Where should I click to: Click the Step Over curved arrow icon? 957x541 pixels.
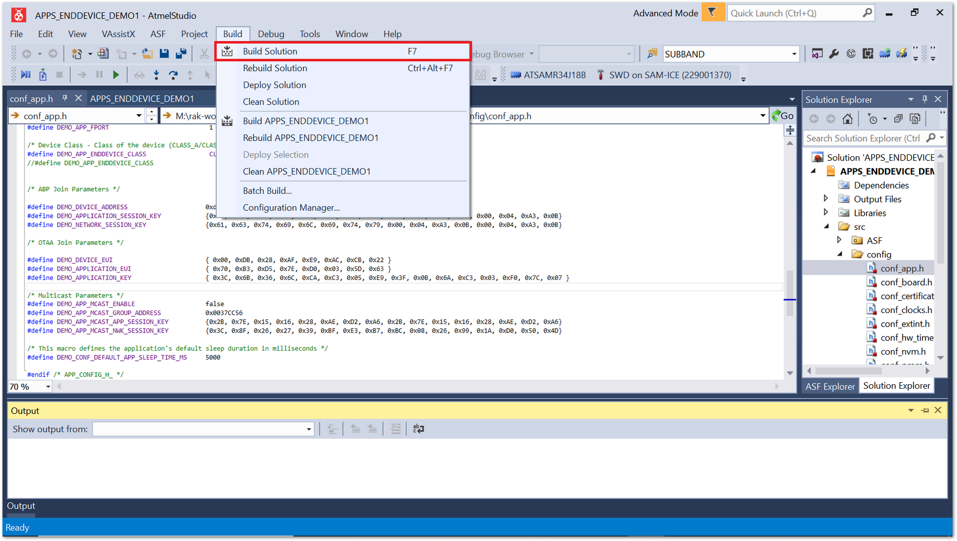coord(173,75)
